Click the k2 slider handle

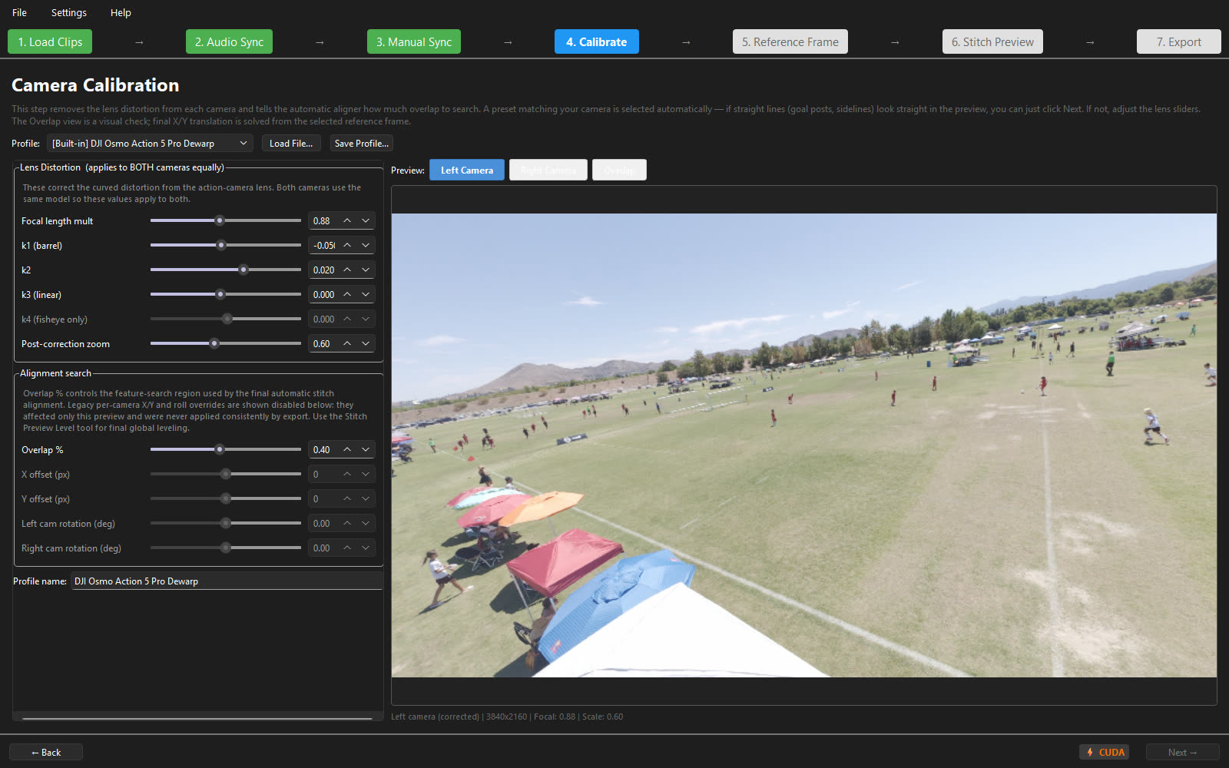pos(243,270)
